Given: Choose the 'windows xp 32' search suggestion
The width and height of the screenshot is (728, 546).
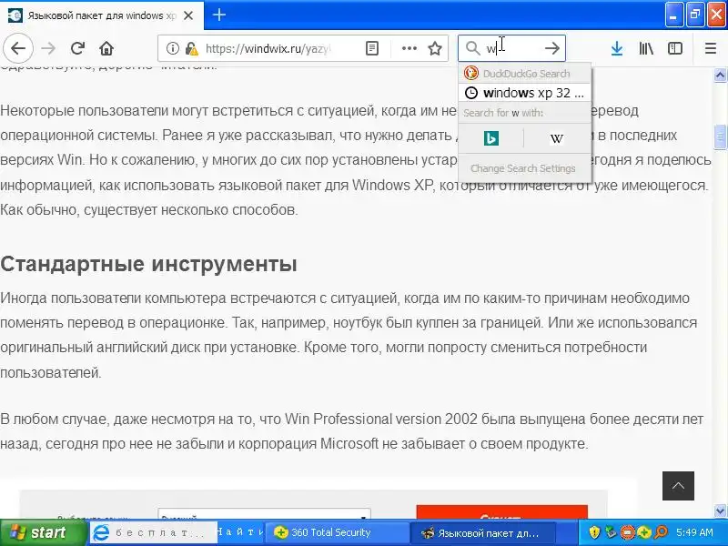Looking at the screenshot, I should pyautogui.click(x=525, y=93).
